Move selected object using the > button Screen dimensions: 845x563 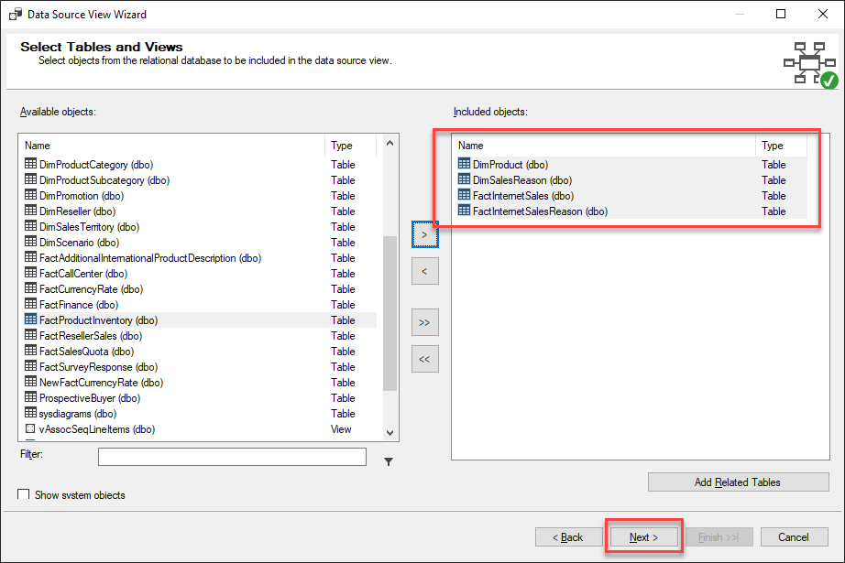[424, 234]
